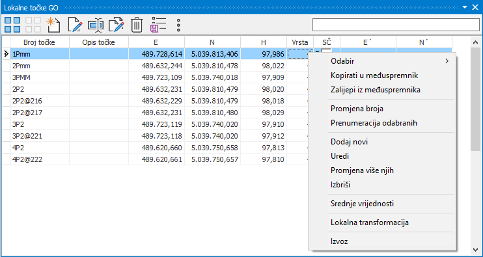The width and height of the screenshot is (483, 257).
Task: Click the first E column header
Action: tap(156, 42)
